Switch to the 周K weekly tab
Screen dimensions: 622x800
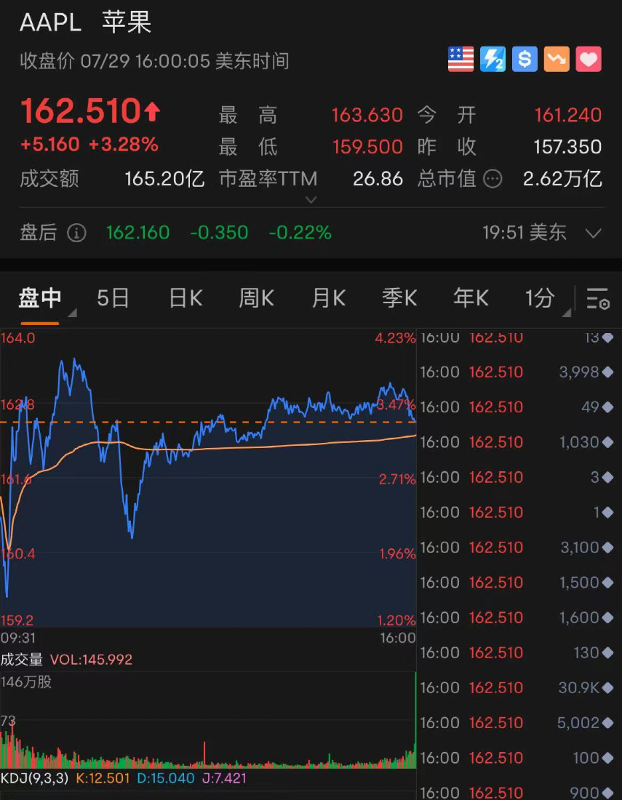(x=255, y=298)
